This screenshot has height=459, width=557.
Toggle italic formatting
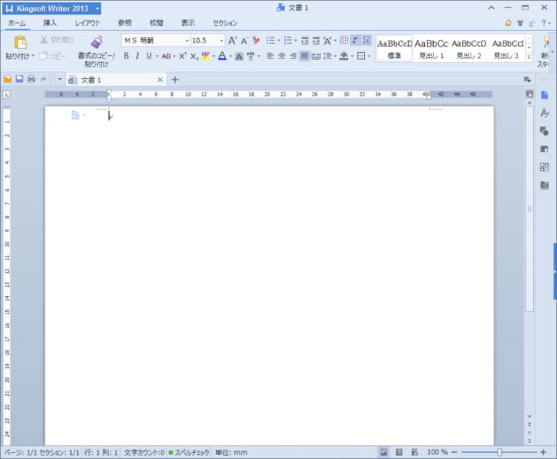137,56
